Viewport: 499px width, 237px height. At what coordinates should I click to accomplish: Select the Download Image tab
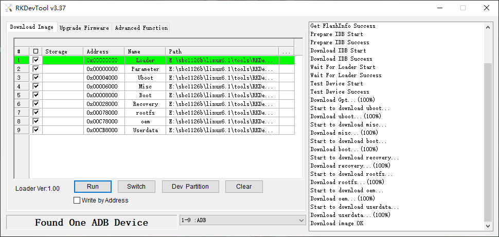click(32, 27)
